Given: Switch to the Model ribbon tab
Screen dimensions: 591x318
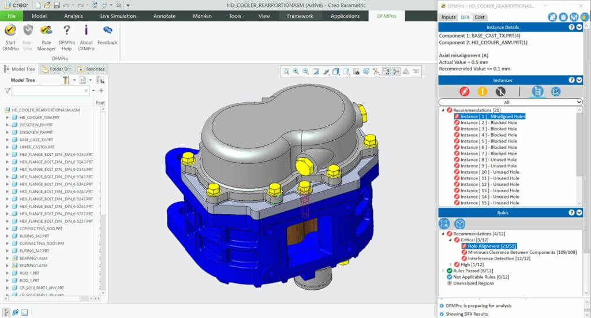Looking at the screenshot, I should coord(39,16).
